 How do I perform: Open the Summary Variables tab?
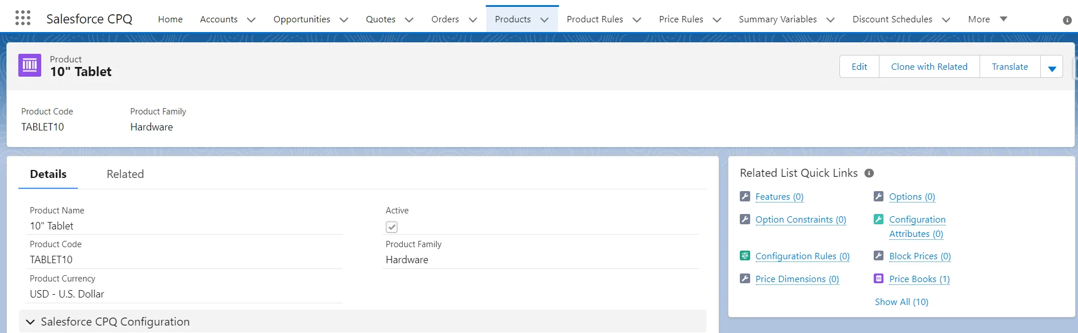pos(778,19)
